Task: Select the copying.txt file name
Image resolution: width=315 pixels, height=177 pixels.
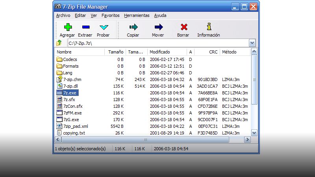Action: [x=74, y=133]
